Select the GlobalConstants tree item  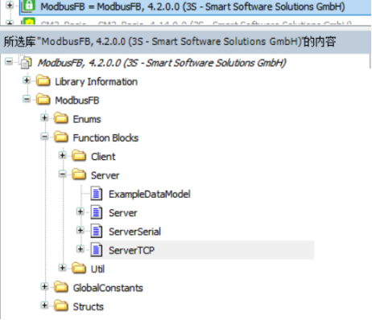[108, 288]
